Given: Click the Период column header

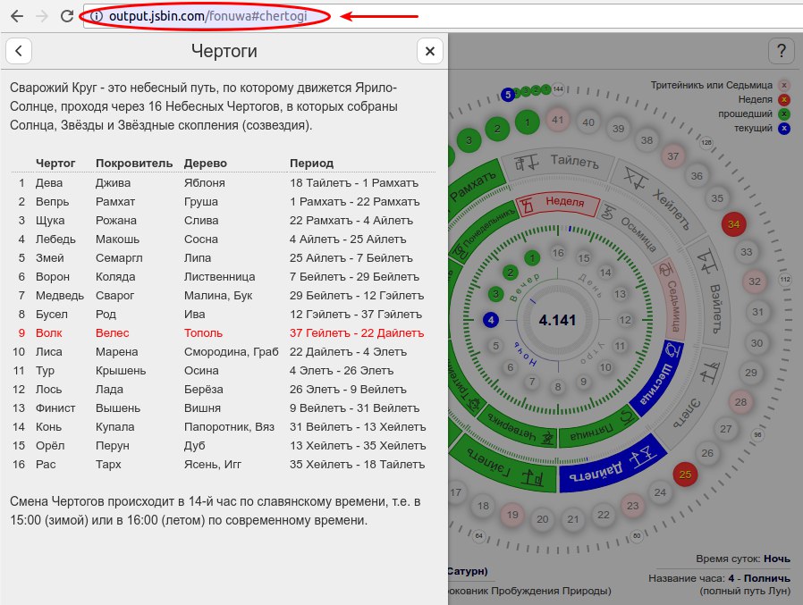Looking at the screenshot, I should coord(311,164).
